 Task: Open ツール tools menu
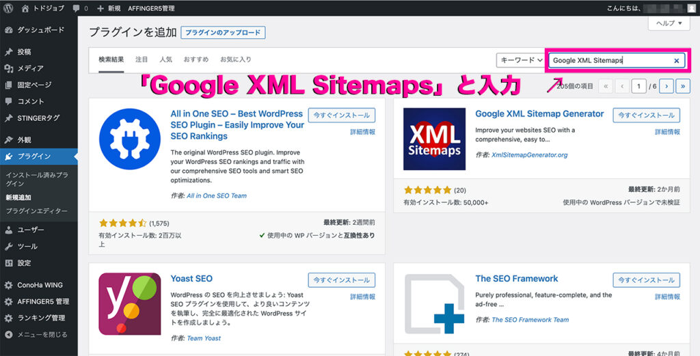39,246
